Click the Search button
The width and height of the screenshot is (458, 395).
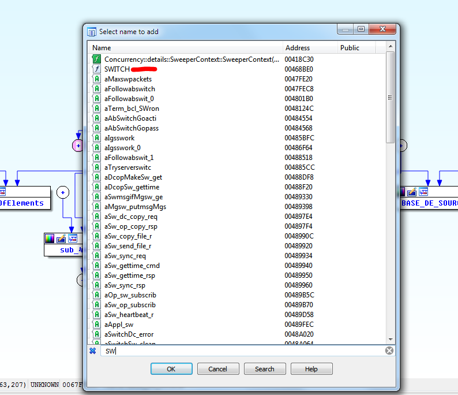point(265,369)
